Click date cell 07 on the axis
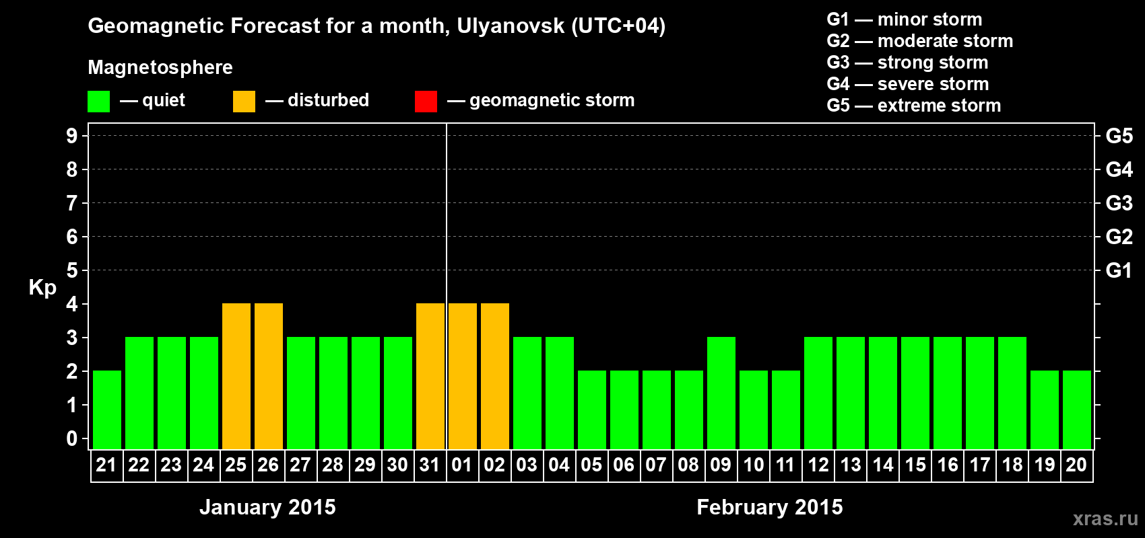 [657, 465]
